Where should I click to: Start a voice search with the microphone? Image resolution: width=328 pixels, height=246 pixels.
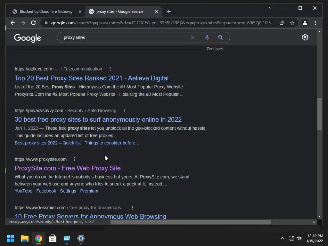pyautogui.click(x=207, y=37)
